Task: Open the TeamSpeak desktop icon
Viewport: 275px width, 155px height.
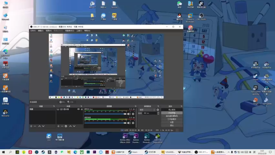Action: click(x=267, y=101)
